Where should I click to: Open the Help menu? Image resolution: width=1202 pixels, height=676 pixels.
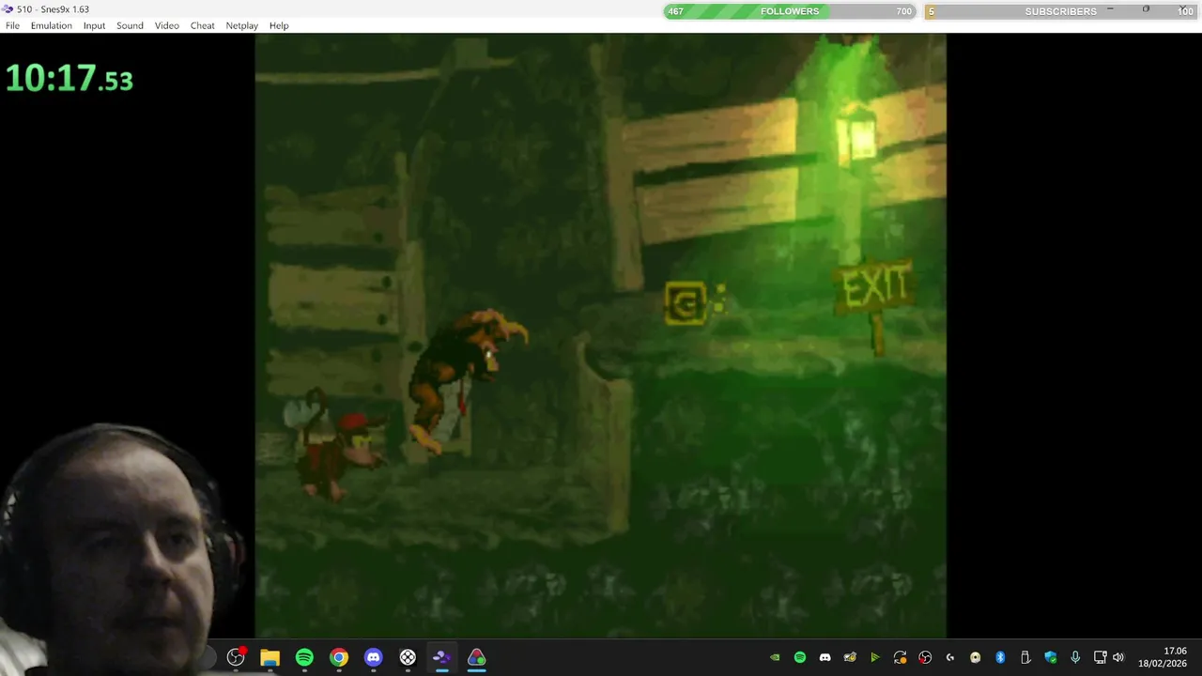(279, 25)
